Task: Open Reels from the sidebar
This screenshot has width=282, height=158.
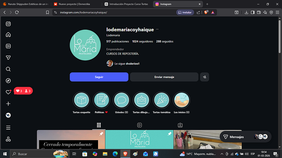Action: 8,46
